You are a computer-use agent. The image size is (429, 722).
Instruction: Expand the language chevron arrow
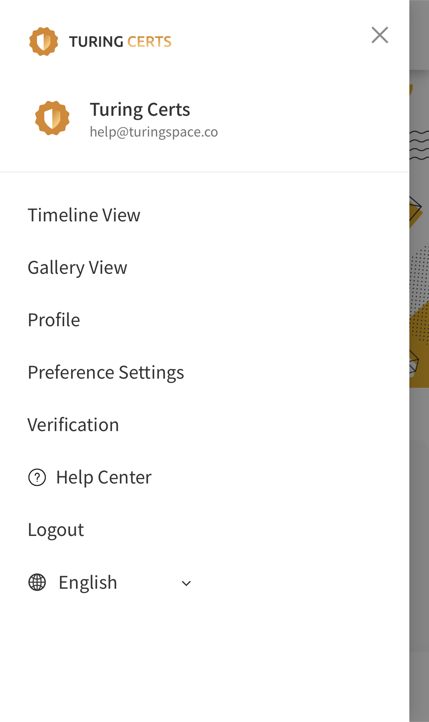(186, 583)
